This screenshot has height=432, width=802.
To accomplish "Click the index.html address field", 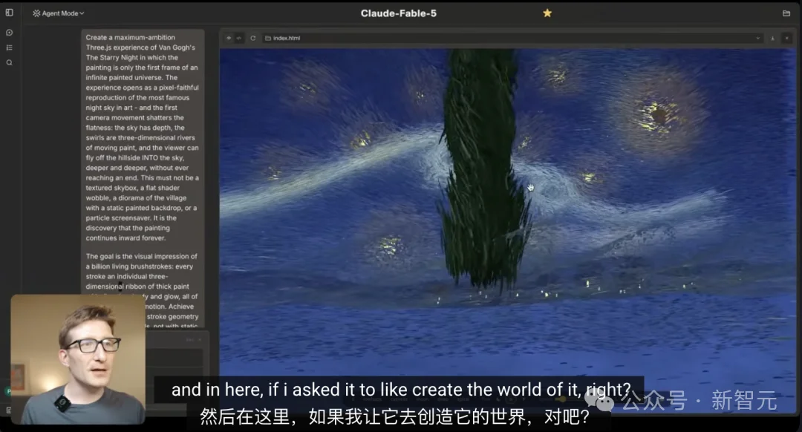I will tap(512, 39).
